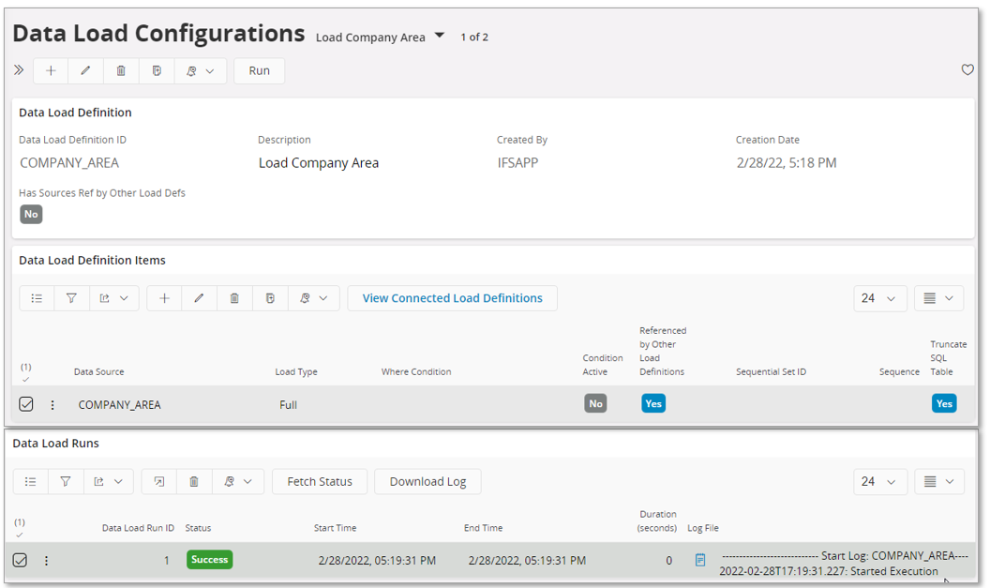Click the Run button
Screen dimensions: 990x588
pos(259,70)
